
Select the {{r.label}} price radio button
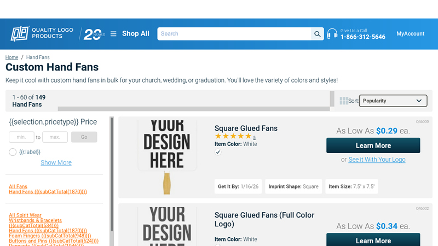pyautogui.click(x=13, y=152)
